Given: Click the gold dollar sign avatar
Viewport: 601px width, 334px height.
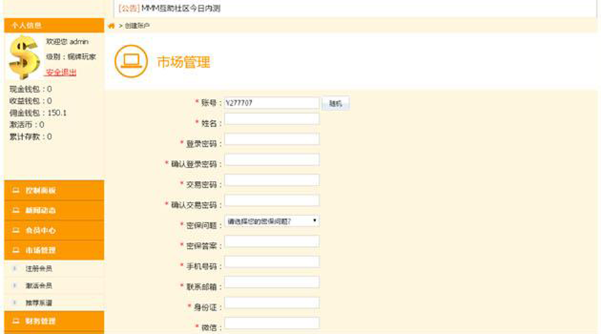Looking at the screenshot, I should tap(24, 57).
